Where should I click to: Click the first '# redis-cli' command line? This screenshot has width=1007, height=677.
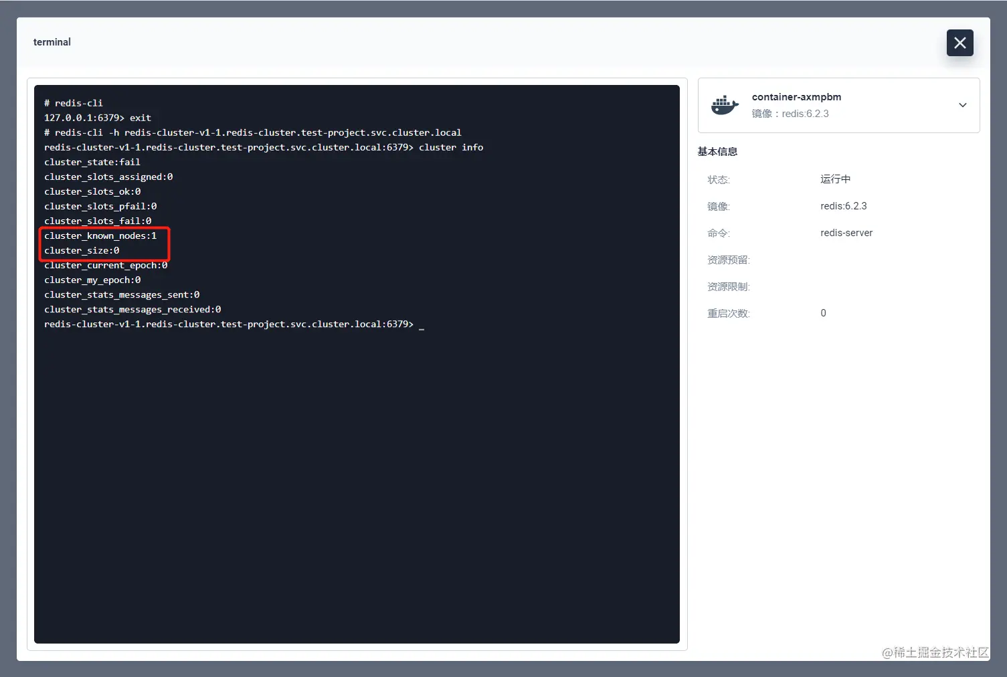click(x=74, y=103)
